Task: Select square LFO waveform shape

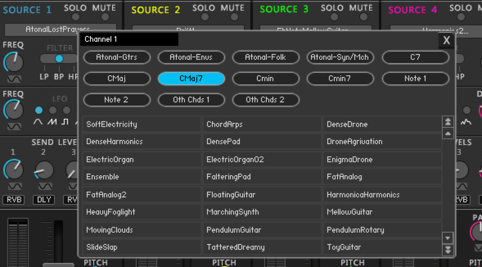Action: click(65, 122)
